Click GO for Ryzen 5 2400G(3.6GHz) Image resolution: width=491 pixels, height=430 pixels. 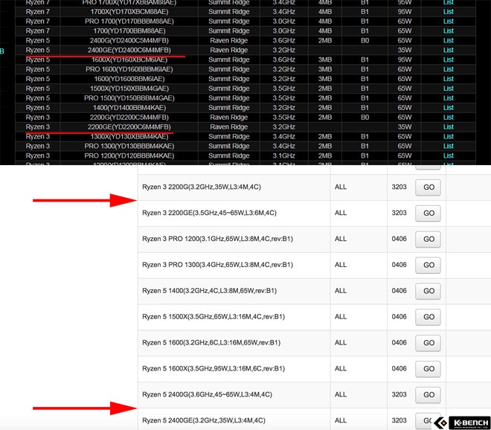[428, 395]
